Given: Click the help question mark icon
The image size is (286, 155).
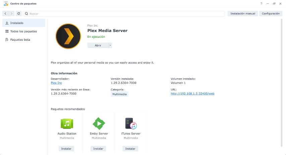Looking at the screenshot, I should [261, 4].
